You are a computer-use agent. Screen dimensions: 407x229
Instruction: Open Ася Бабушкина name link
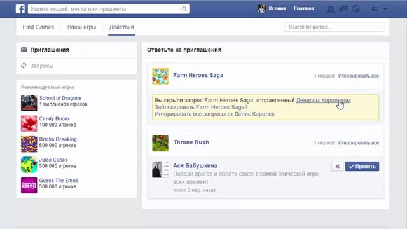(195, 165)
